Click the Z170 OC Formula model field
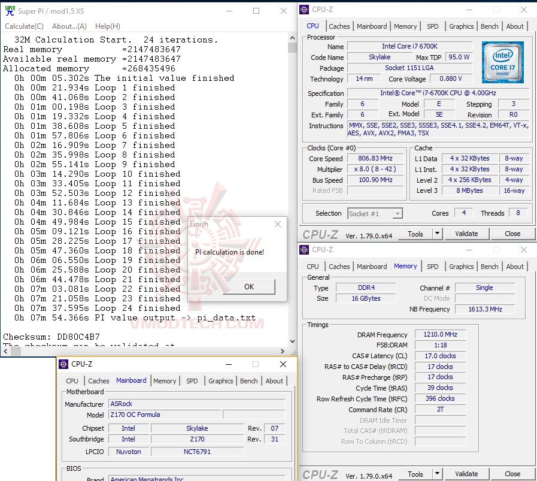This screenshot has width=537, height=481. click(165, 415)
